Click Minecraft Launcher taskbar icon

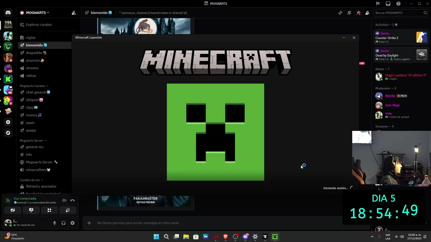(x=275, y=237)
